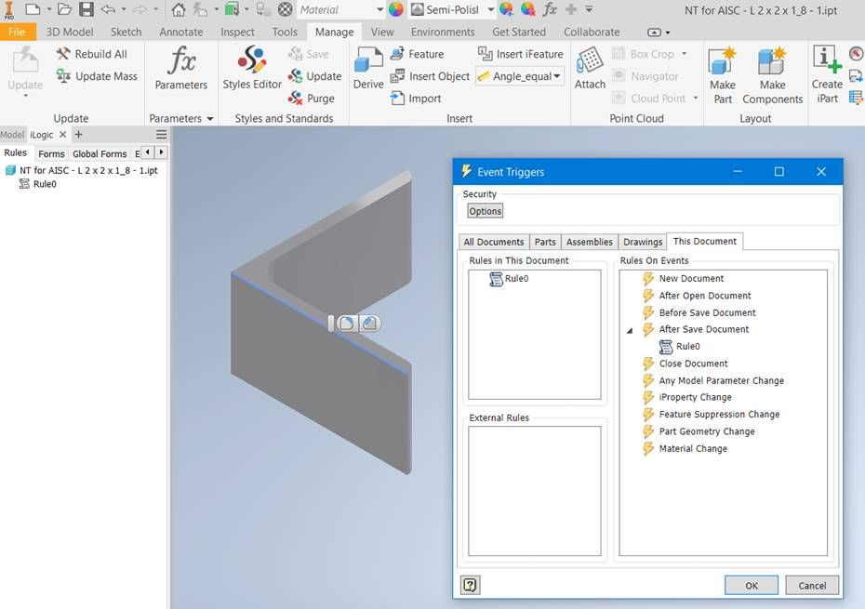This screenshot has height=609, width=865.
Task: Select the Drawings tab
Action: 642,242
